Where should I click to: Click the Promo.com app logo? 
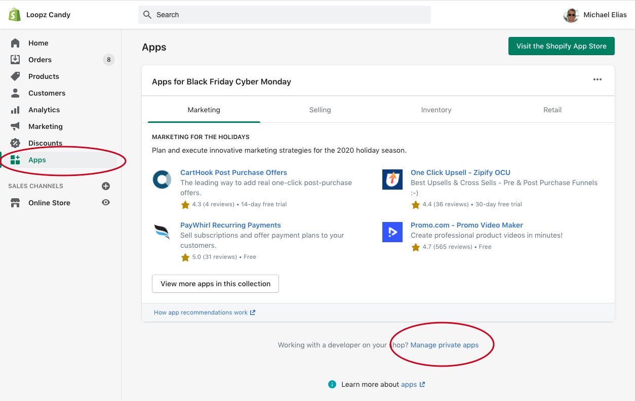[392, 232]
